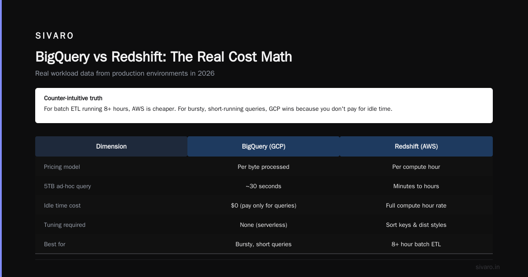The height and width of the screenshot is (277, 528).
Task: Click the '~30 seconds' cell
Action: click(264, 186)
